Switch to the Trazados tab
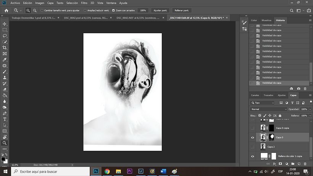The width and height of the screenshot is (313, 176). point(268,95)
